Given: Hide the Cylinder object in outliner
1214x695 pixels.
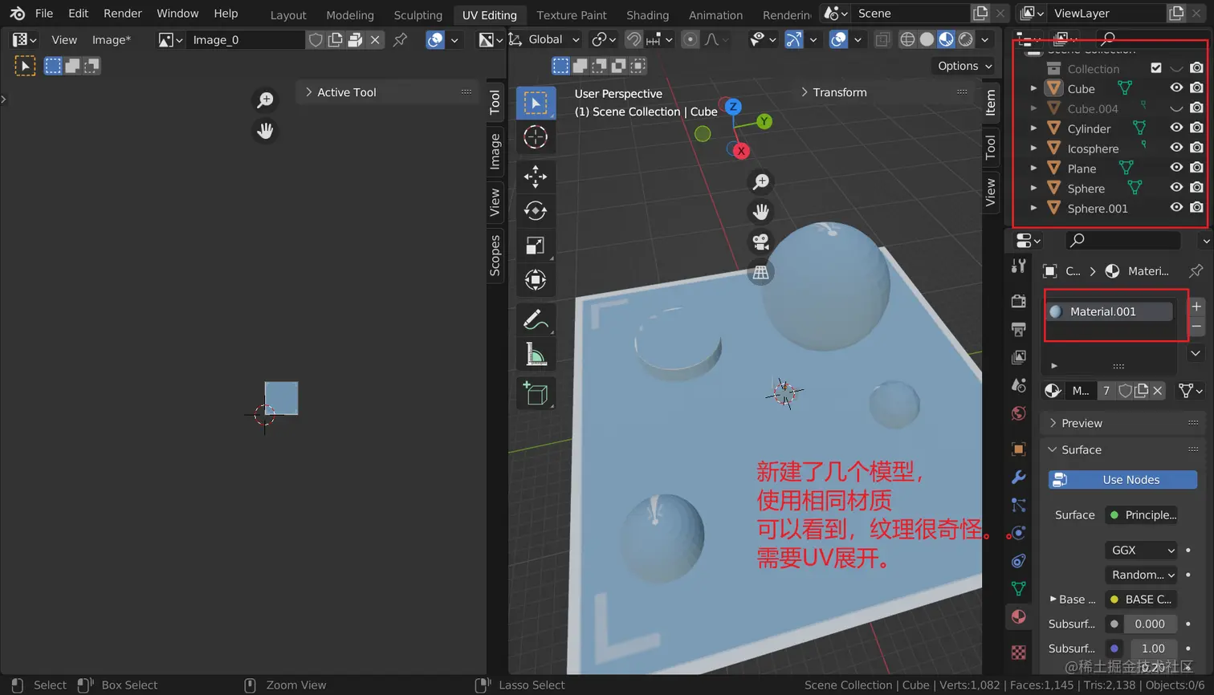Looking at the screenshot, I should point(1176,128).
